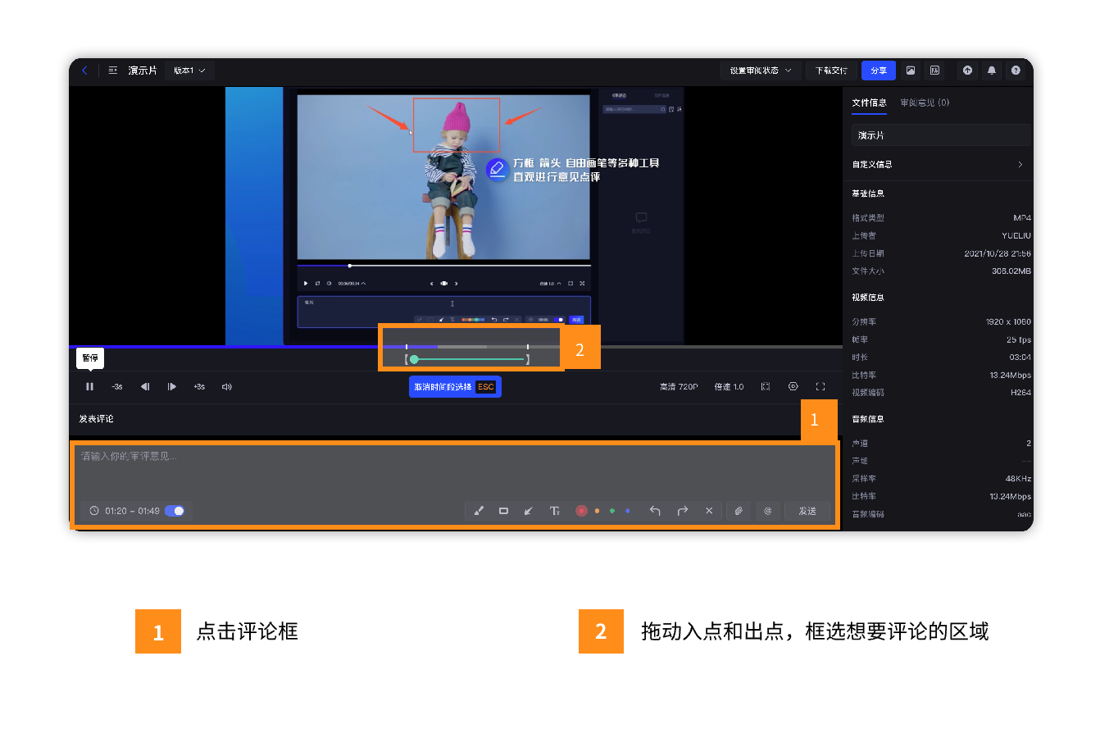1100x738 pixels.
Task: Click the 视频信息 section heading
Action: click(868, 298)
